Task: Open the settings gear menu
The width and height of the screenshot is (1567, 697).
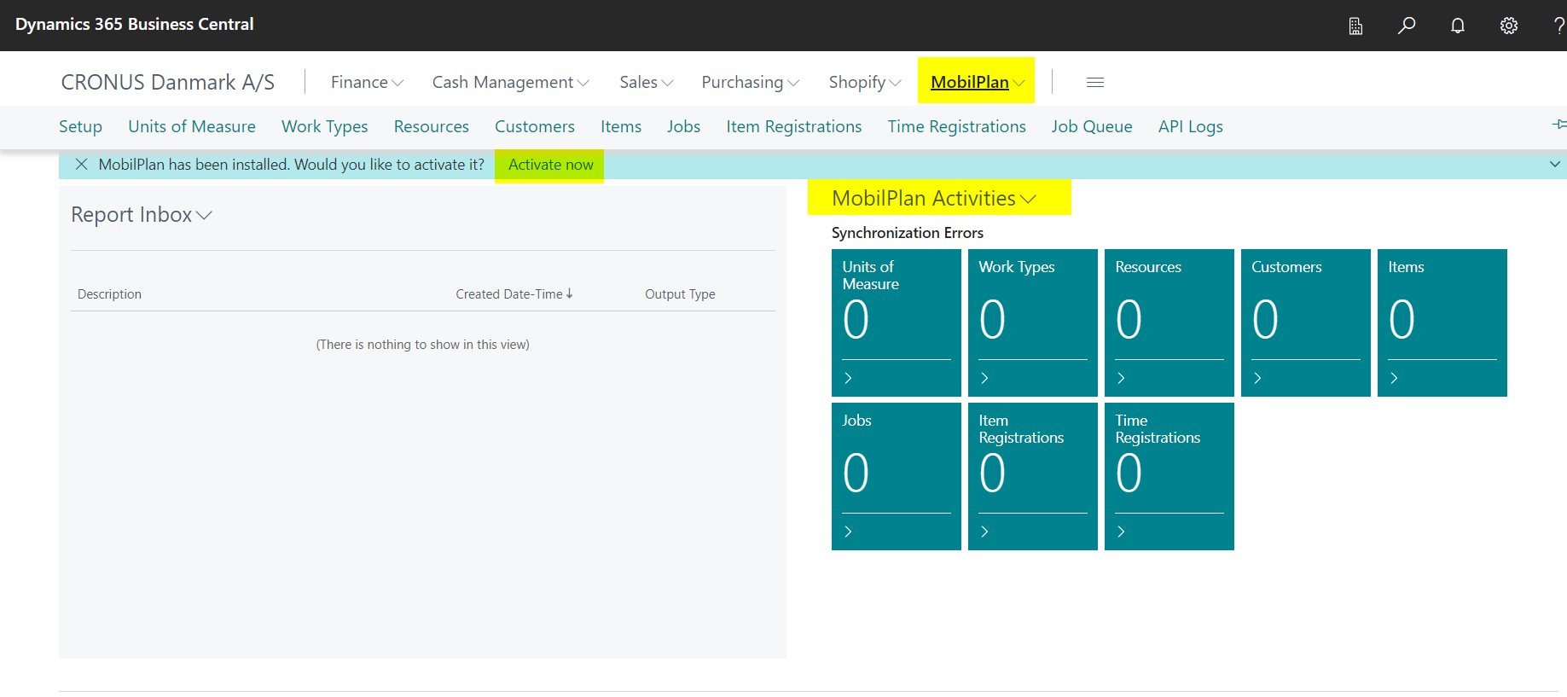Action: pos(1509,26)
